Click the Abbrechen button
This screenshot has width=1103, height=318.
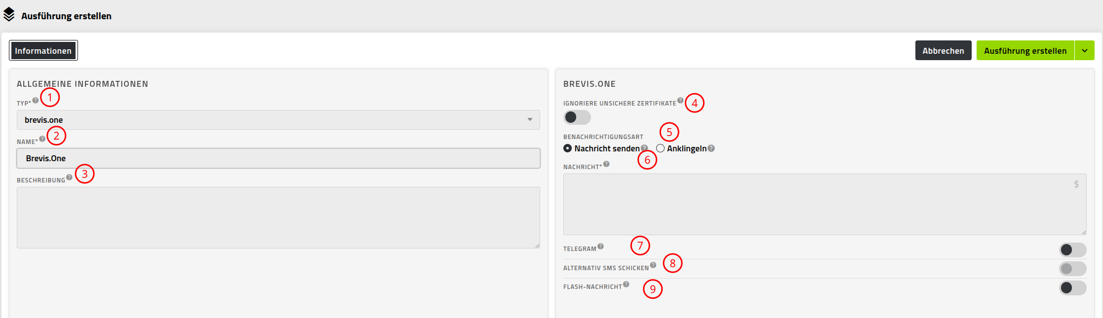944,51
